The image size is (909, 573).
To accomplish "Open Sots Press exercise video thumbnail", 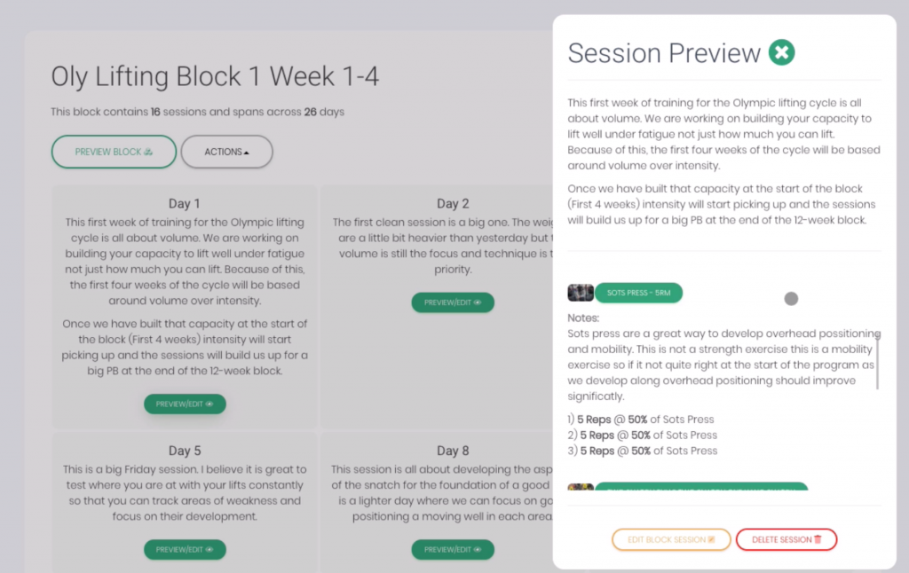I will point(581,293).
